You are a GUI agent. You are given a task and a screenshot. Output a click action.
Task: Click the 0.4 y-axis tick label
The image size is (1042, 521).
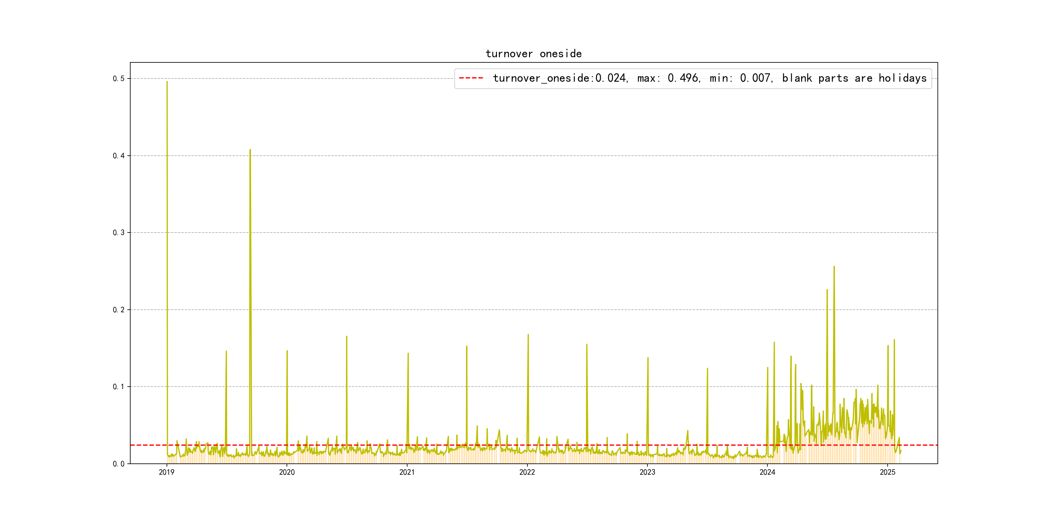pos(119,156)
